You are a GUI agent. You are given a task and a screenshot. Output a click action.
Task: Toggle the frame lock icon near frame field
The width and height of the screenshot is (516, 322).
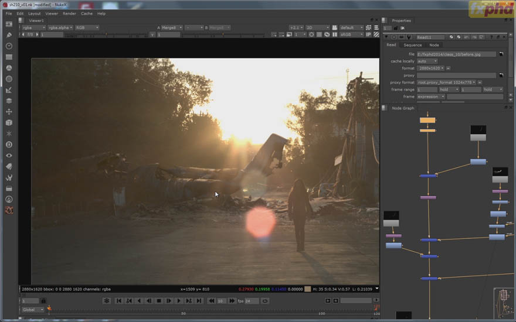coord(43,301)
